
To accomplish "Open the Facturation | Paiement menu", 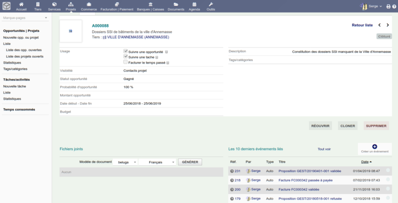I will [117, 6].
